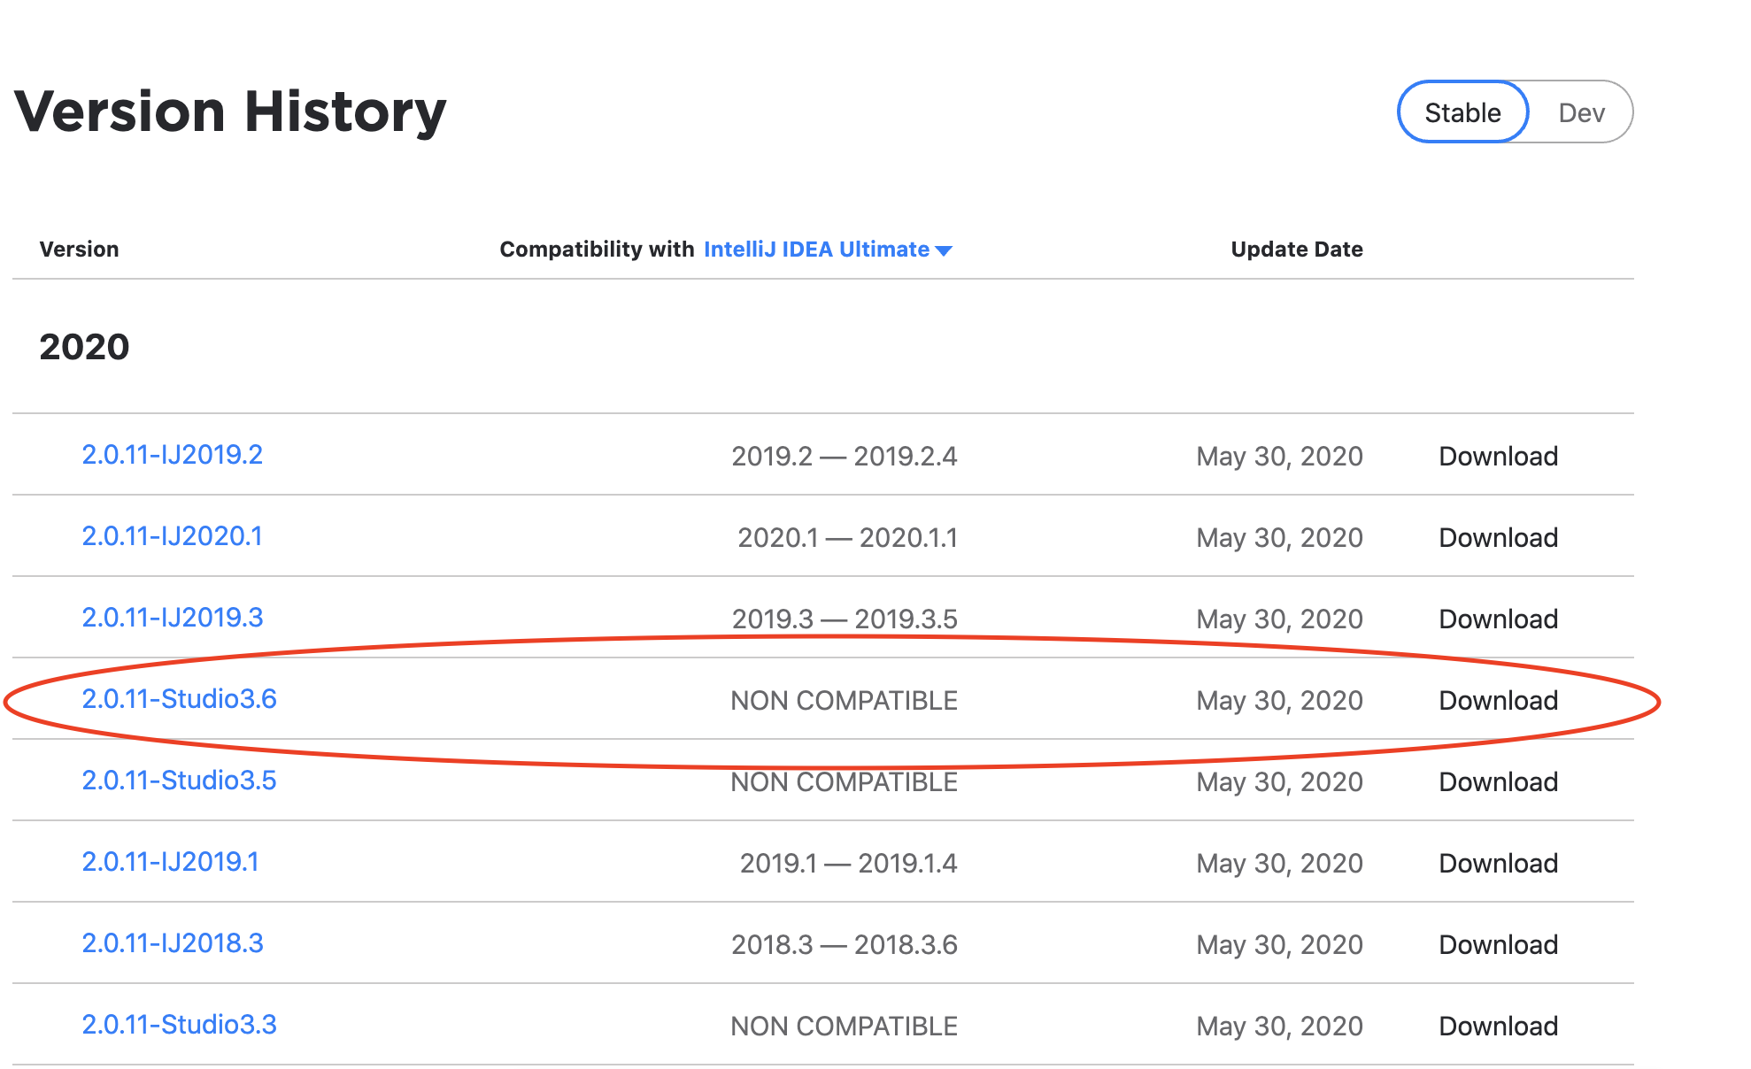Open version 2.0.11-Studio3.3 link

coord(180,1025)
